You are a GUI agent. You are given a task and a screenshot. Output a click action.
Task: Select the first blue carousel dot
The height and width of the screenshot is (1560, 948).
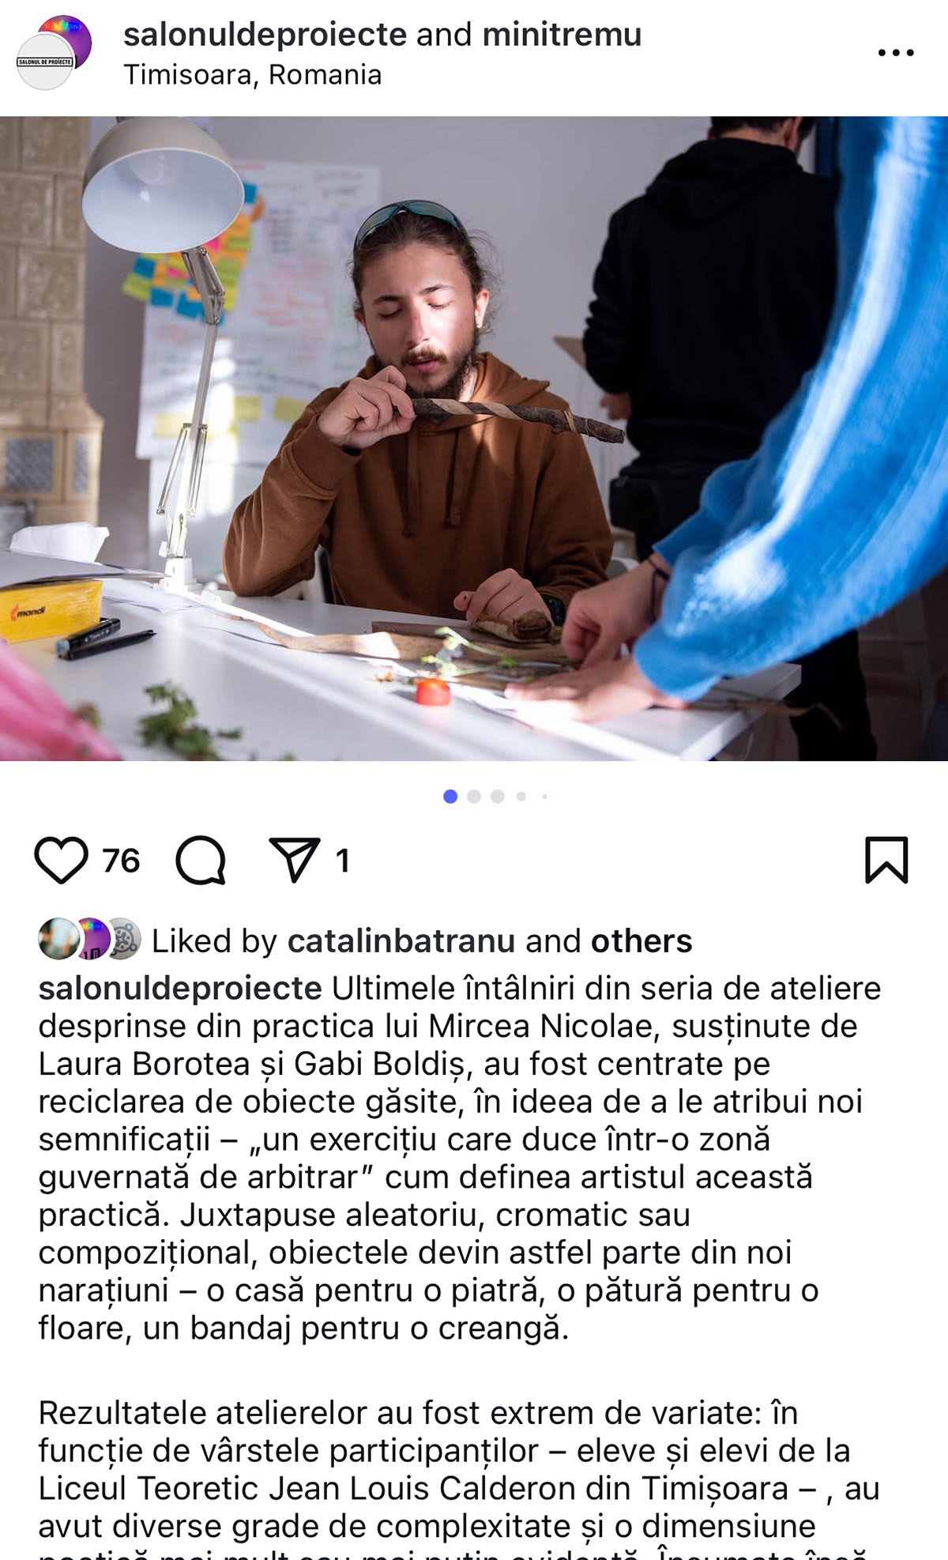[450, 797]
